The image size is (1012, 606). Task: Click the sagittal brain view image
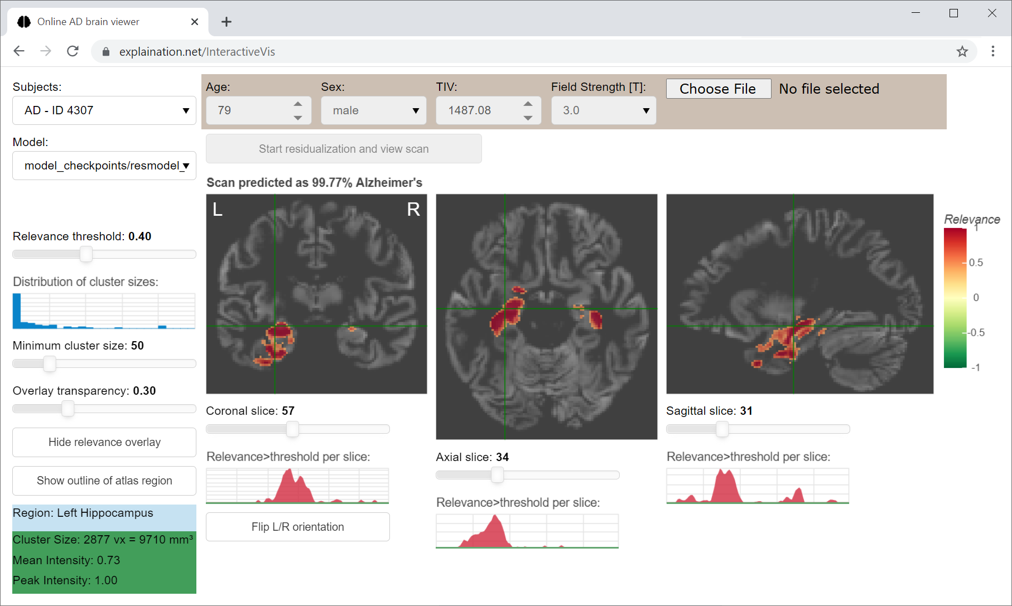800,294
